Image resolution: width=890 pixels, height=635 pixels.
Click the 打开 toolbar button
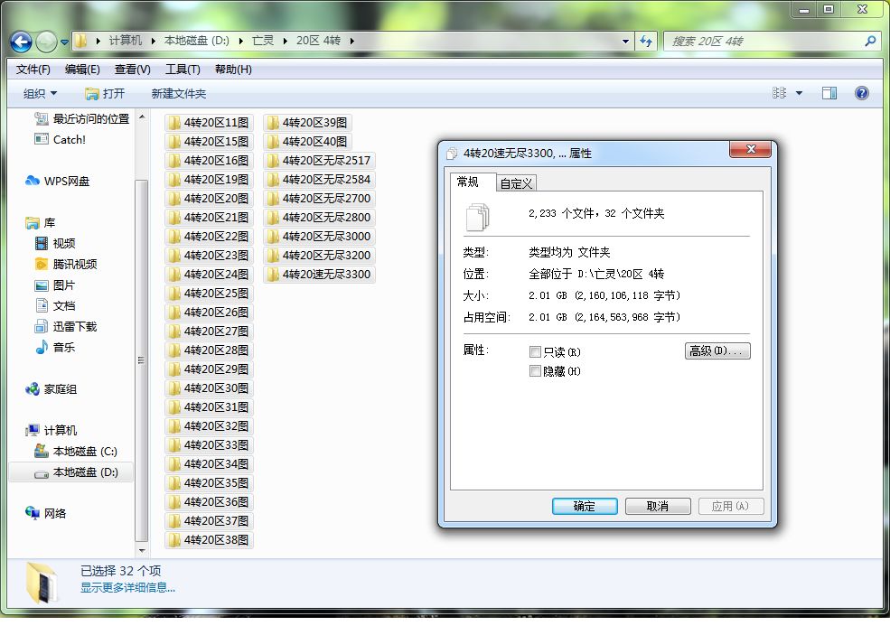click(x=105, y=94)
